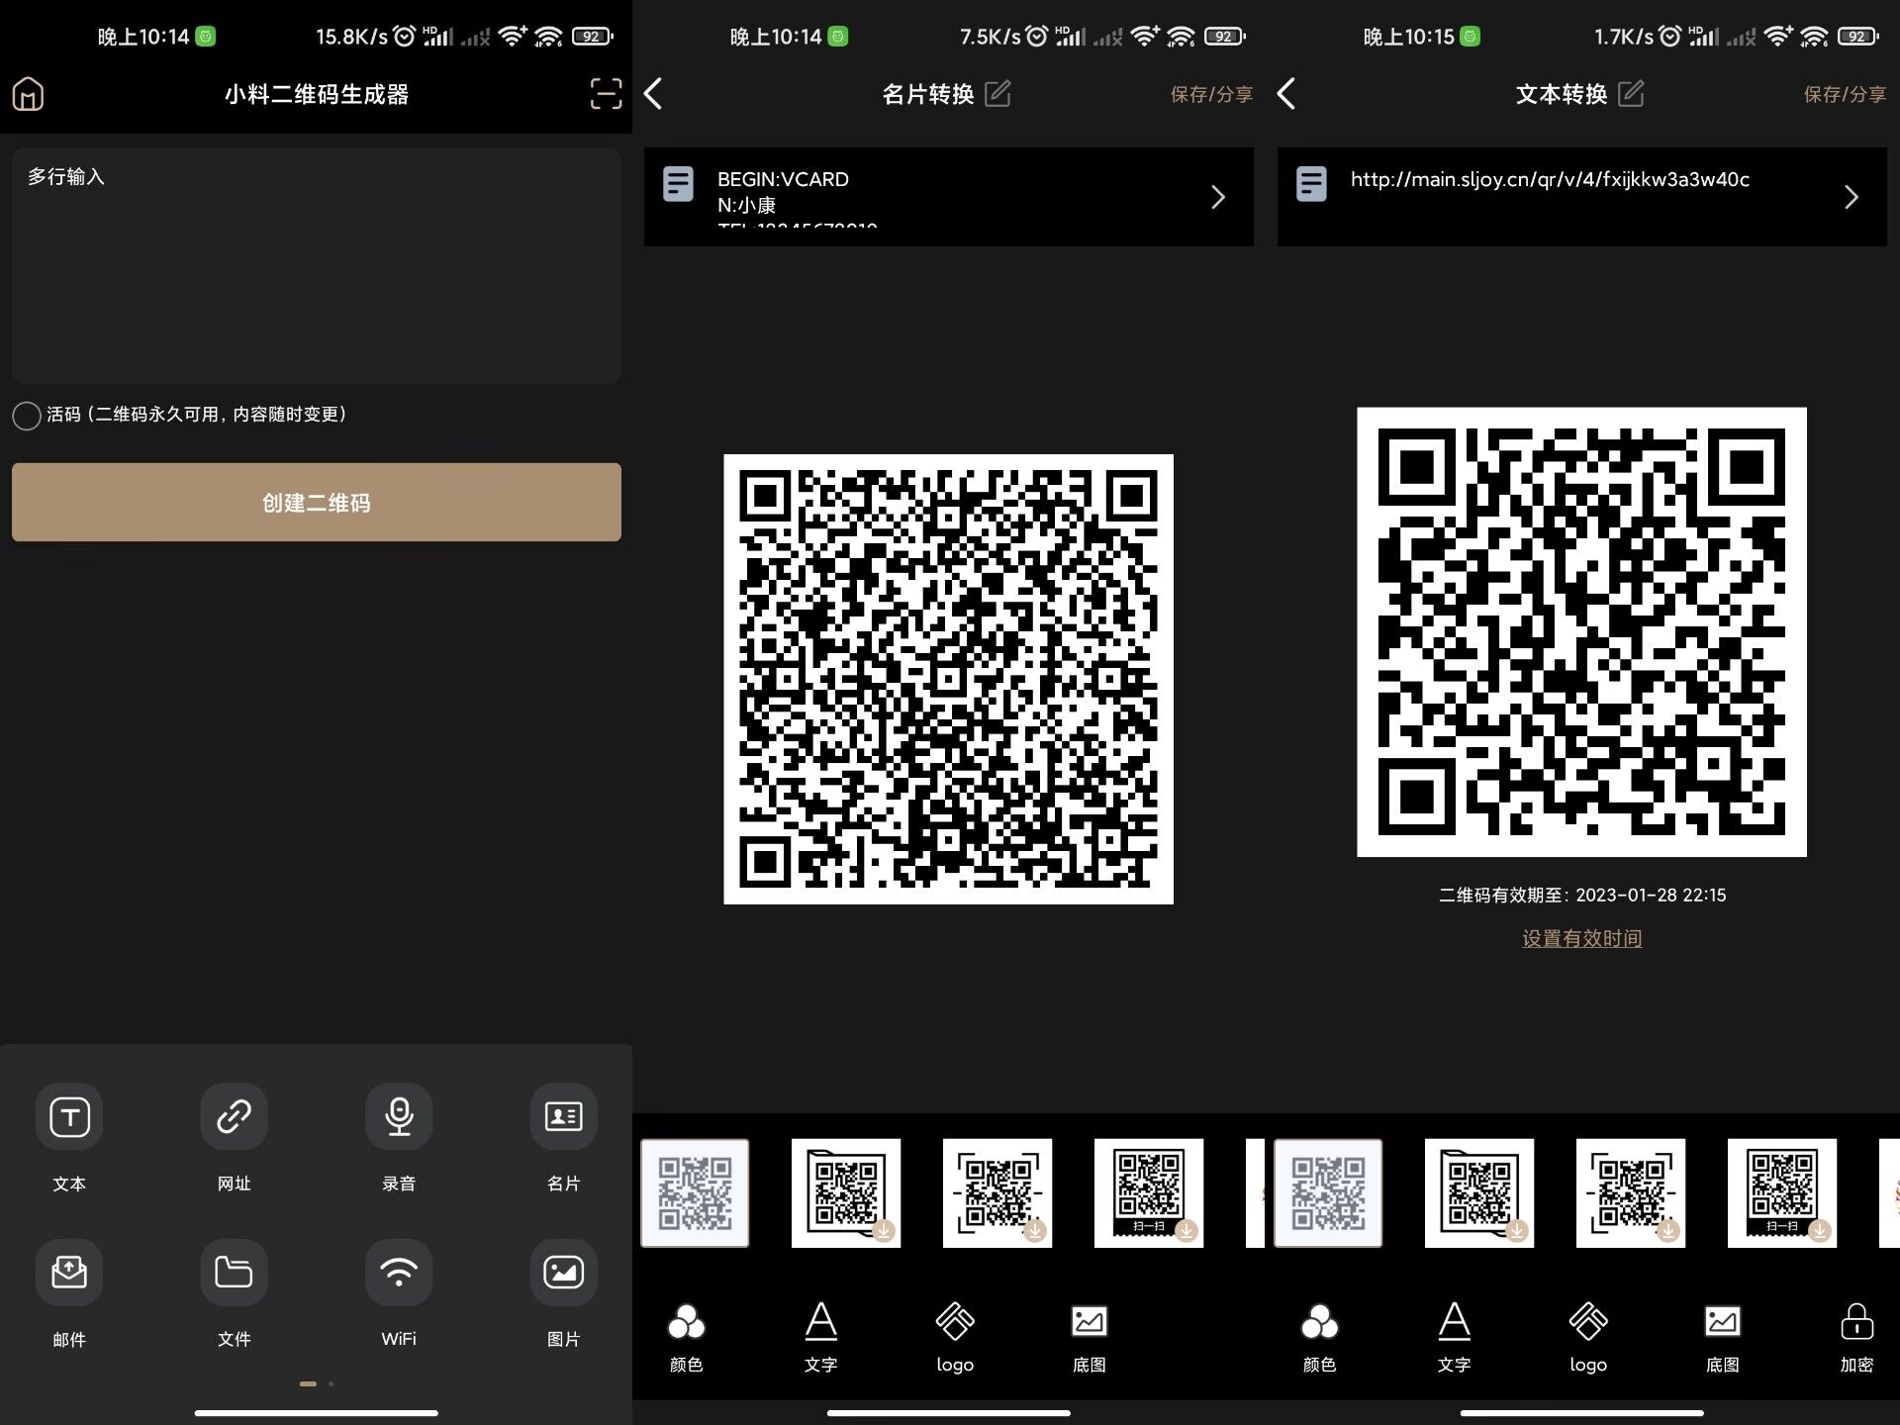Tap 保存/分享 on 文本转换 screen
1900x1425 pixels.
pyautogui.click(x=1844, y=94)
